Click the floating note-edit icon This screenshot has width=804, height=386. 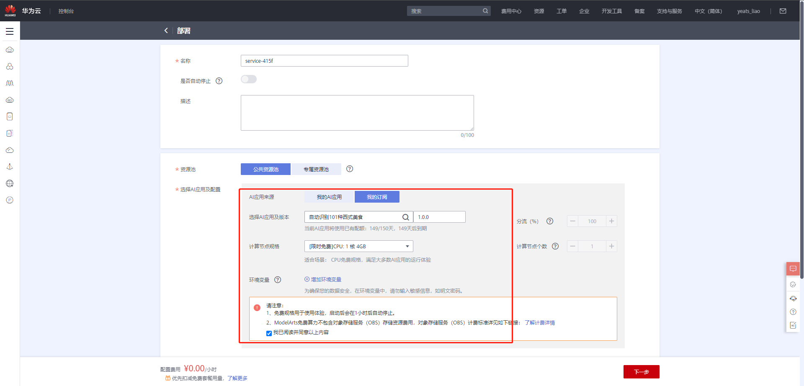point(793,325)
